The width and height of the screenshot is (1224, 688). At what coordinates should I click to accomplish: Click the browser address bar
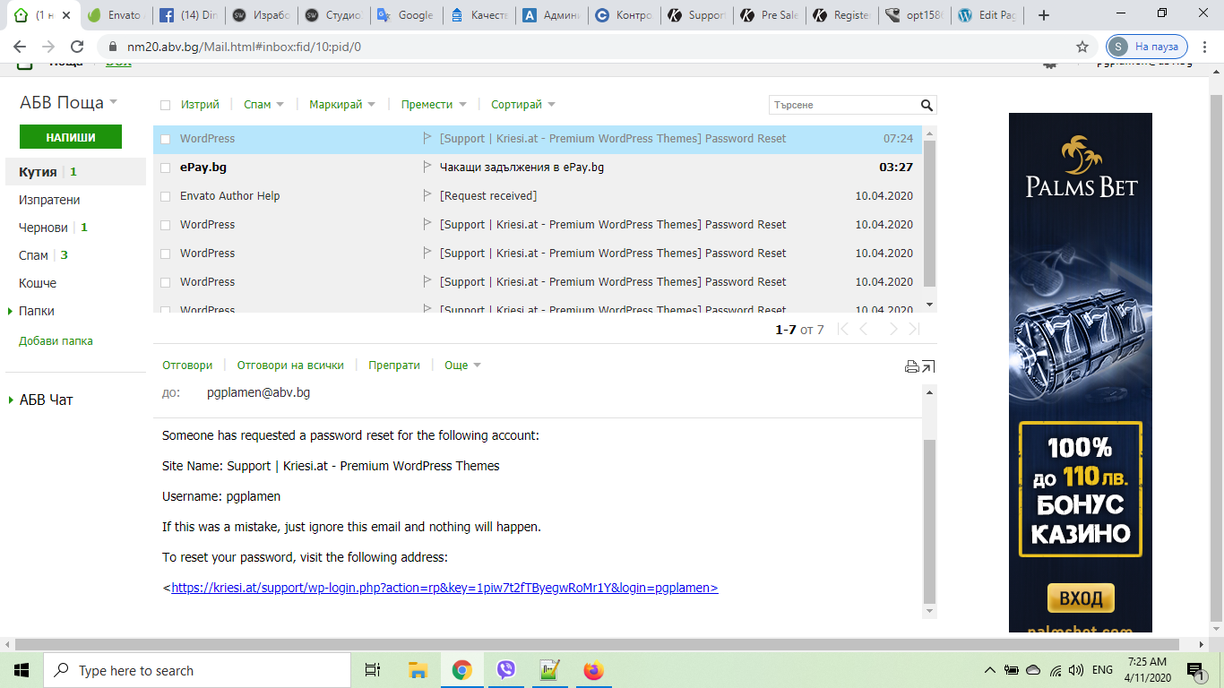pyautogui.click(x=591, y=47)
